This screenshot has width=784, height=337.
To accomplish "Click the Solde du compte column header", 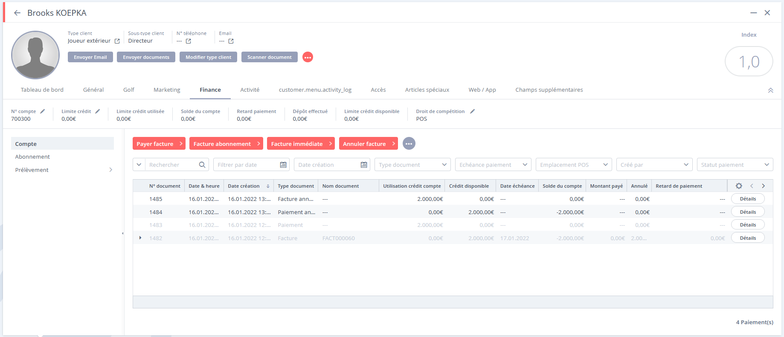I will (x=562, y=186).
